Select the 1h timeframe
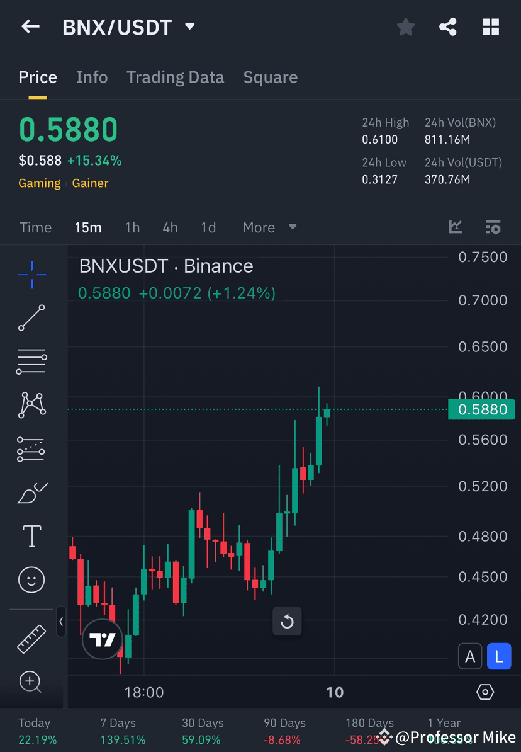Image resolution: width=521 pixels, height=752 pixels. coord(132,227)
